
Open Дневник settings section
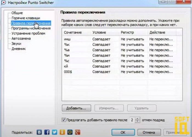19,49
